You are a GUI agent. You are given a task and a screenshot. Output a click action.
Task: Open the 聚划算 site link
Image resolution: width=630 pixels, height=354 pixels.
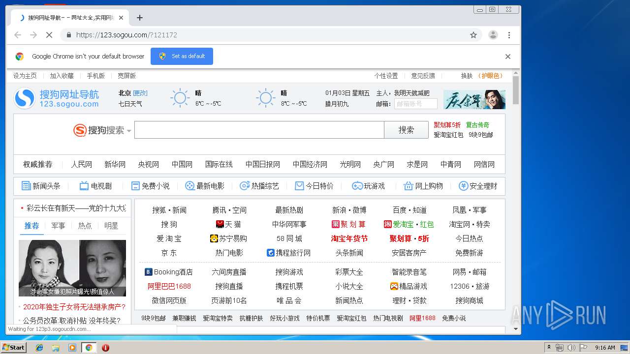point(349,224)
